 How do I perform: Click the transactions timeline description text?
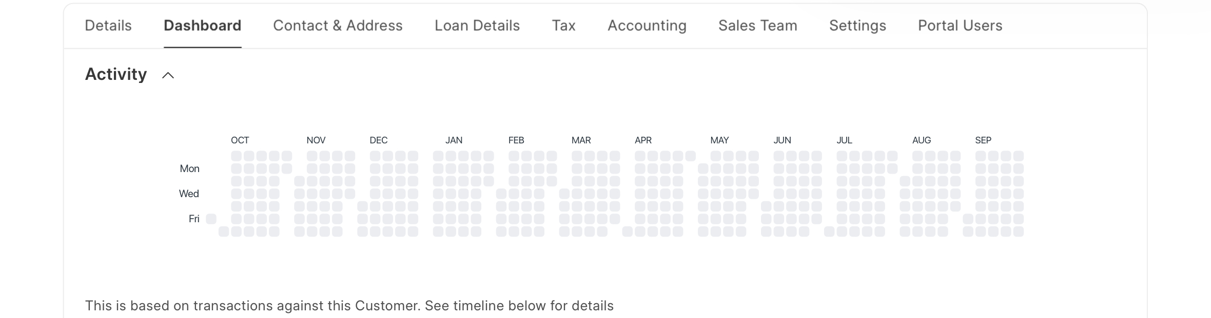tap(349, 306)
